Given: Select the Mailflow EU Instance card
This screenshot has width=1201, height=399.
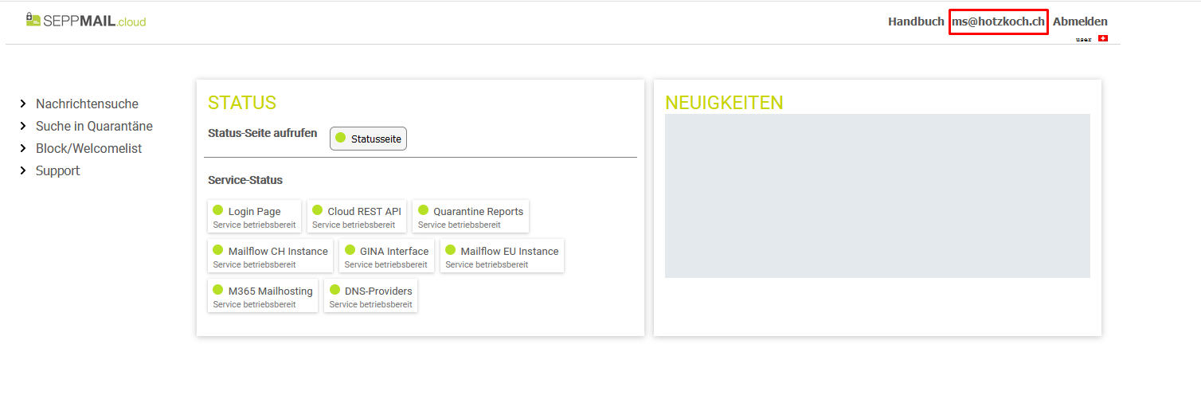Looking at the screenshot, I should point(502,256).
